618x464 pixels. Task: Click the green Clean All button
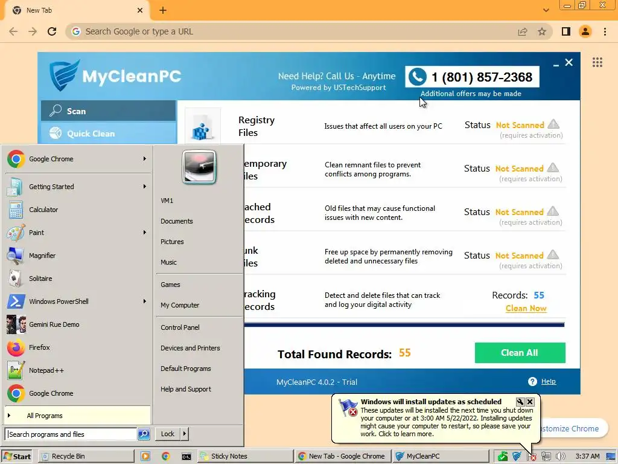[520, 353]
